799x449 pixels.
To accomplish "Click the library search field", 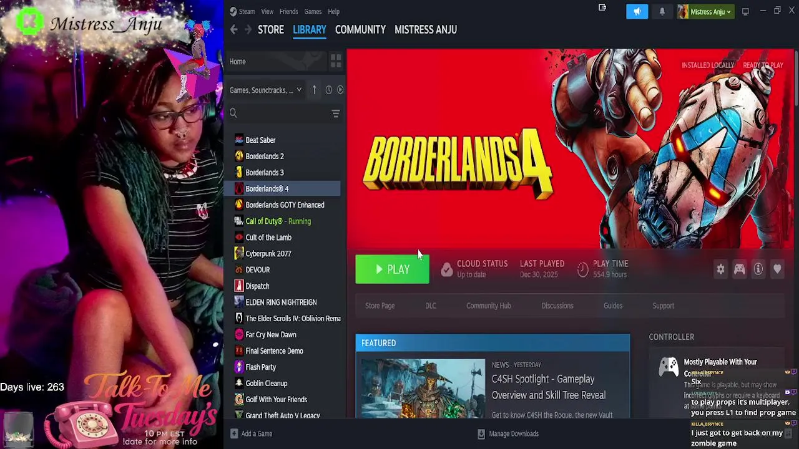I will pos(278,113).
